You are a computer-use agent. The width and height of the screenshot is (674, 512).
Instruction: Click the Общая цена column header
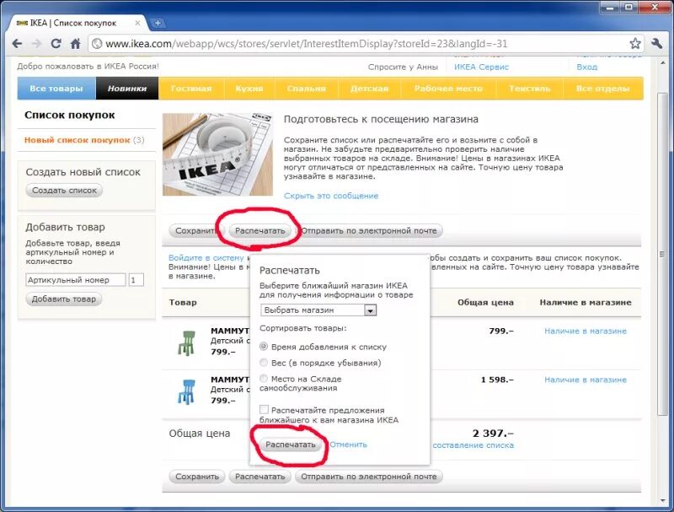485,303
